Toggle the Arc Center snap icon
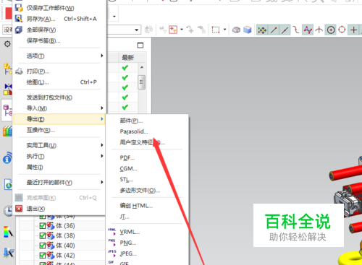The height and width of the screenshot is (265, 362). [331, 30]
